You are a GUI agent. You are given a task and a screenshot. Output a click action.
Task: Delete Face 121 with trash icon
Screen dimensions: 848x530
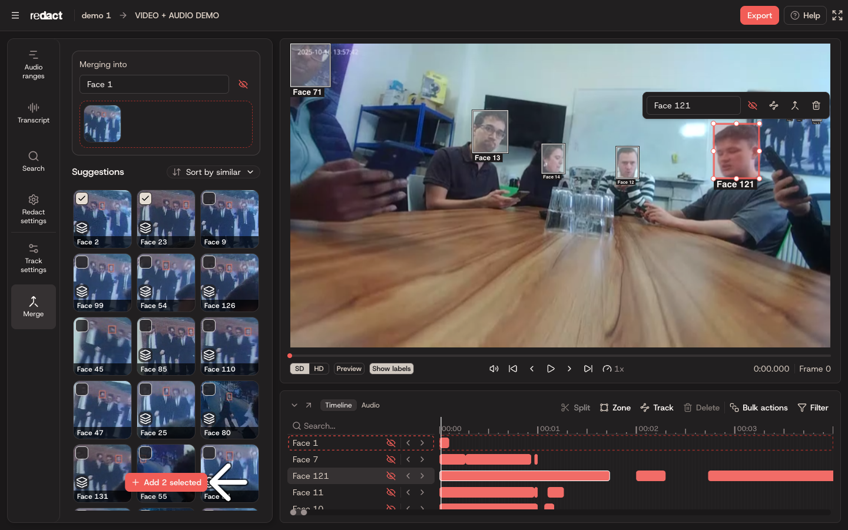point(816,105)
